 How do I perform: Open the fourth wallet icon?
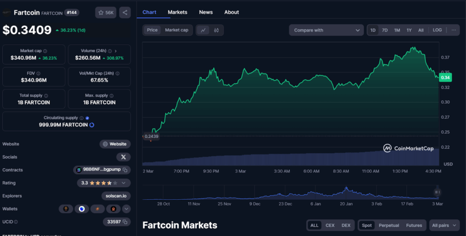[x=113, y=209]
